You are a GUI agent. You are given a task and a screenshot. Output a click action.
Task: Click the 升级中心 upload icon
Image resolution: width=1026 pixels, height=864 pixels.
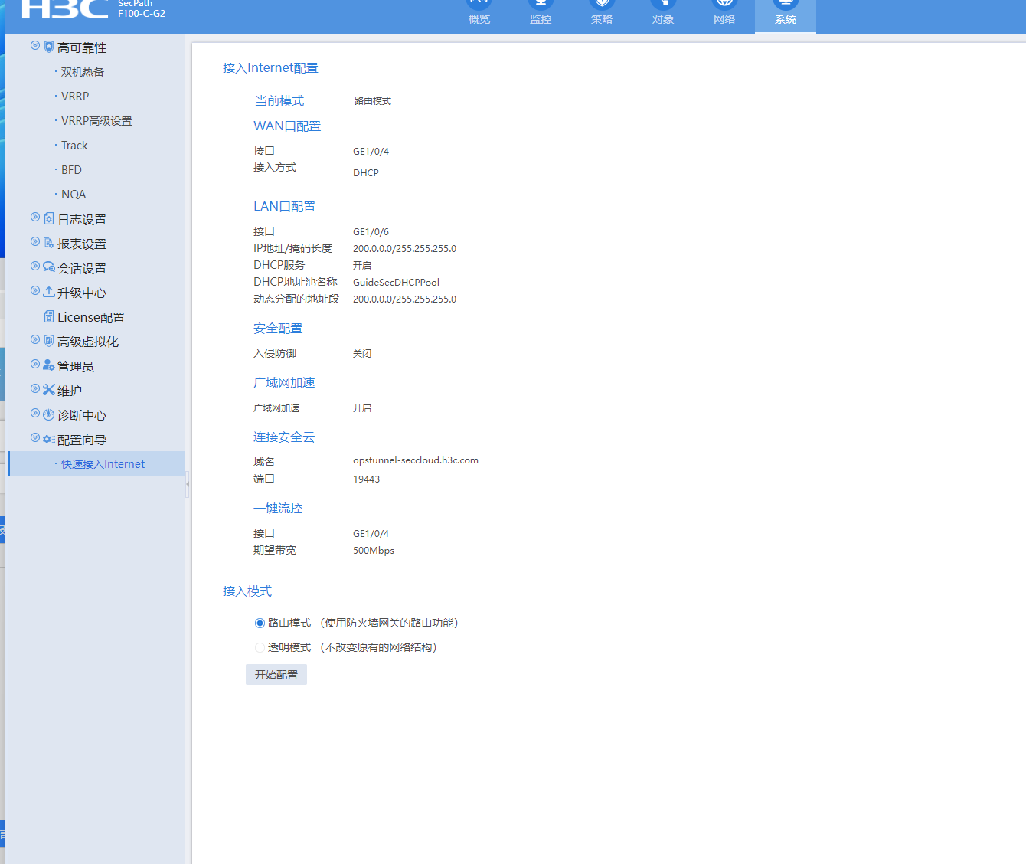pyautogui.click(x=49, y=292)
